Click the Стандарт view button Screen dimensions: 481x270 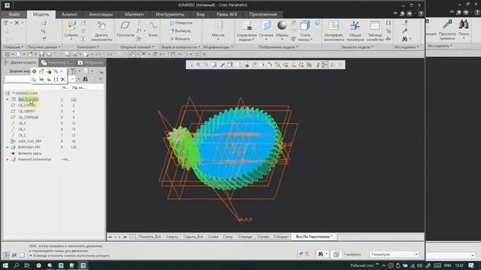281,237
